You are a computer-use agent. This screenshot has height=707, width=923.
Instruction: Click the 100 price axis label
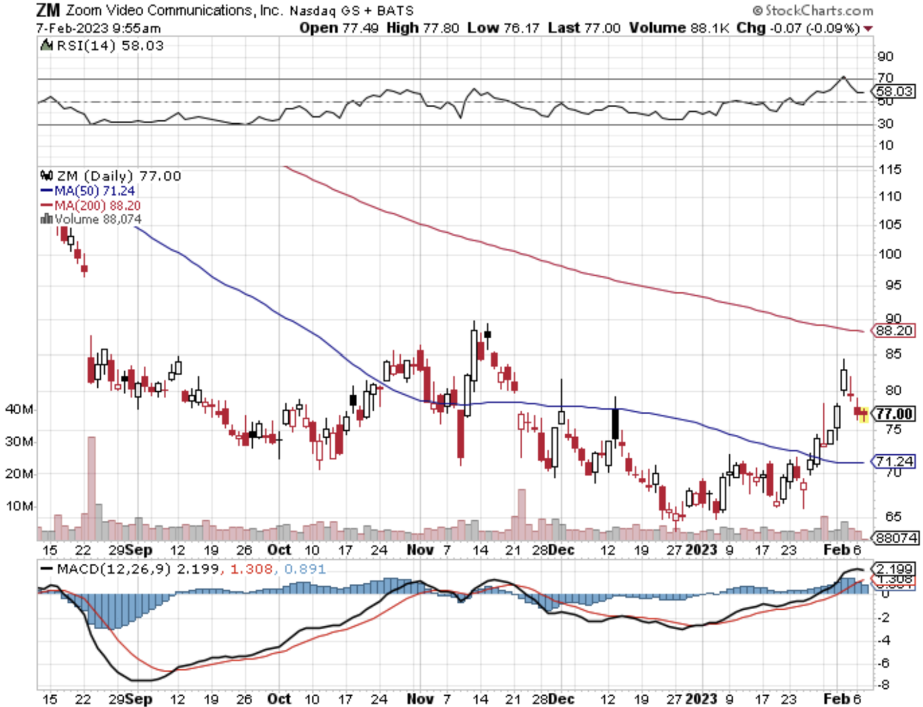click(x=889, y=254)
